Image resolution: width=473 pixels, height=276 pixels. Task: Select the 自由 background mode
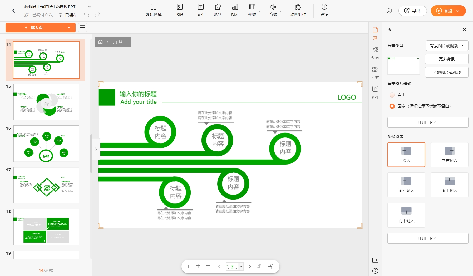point(392,95)
